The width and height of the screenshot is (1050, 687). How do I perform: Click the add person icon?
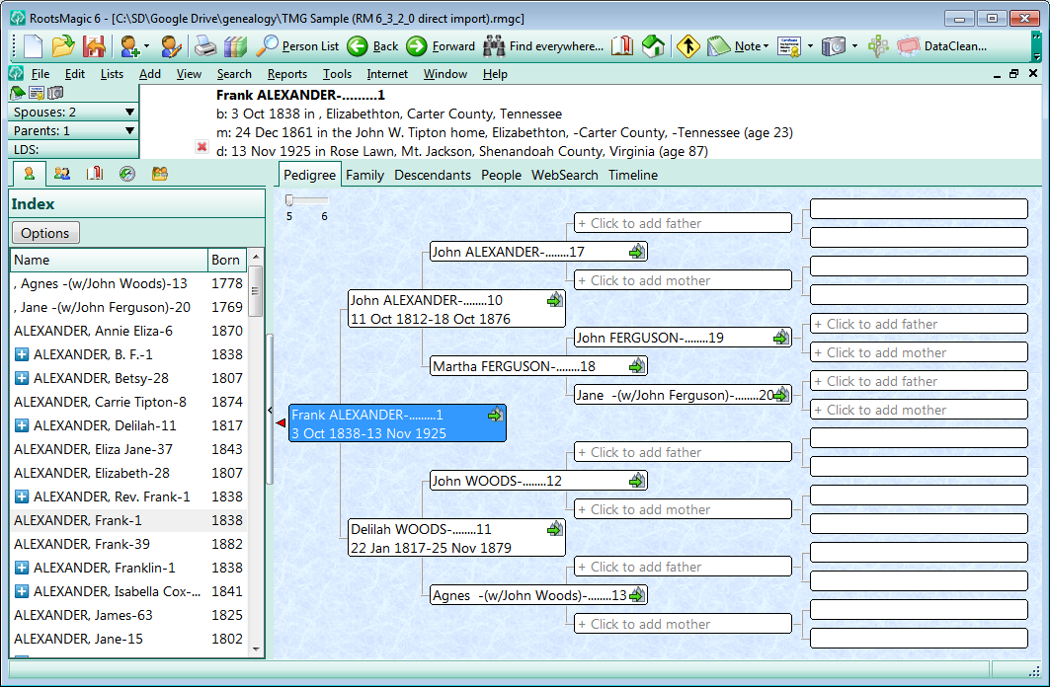click(128, 46)
